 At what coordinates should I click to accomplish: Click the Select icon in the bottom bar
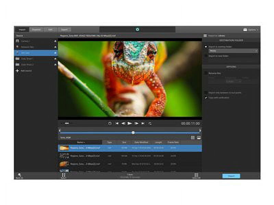(x=63, y=176)
